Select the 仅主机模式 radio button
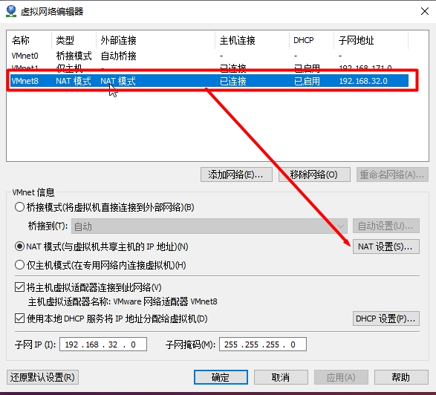This screenshot has width=436, height=395. [19, 265]
